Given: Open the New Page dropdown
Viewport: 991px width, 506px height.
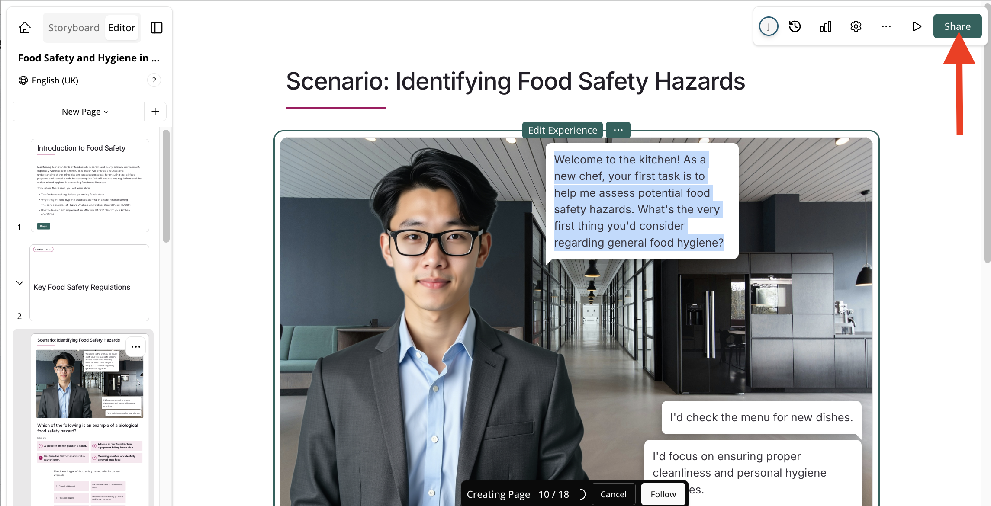Looking at the screenshot, I should tap(85, 112).
